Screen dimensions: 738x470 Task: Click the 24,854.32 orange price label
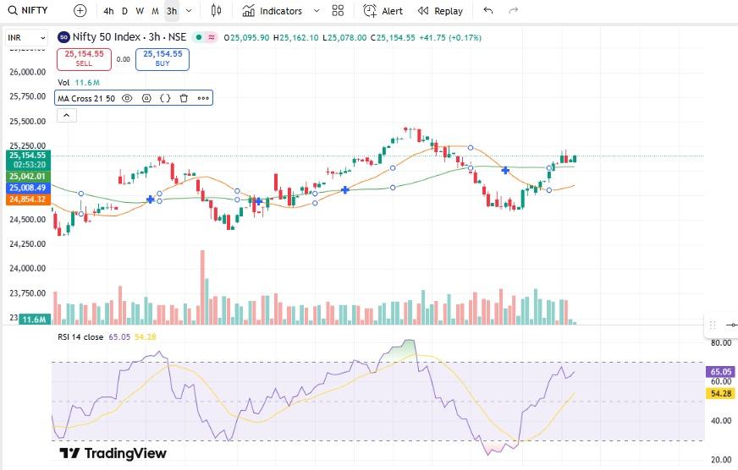tap(27, 199)
